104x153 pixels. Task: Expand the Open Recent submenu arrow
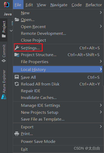[x=101, y=26]
